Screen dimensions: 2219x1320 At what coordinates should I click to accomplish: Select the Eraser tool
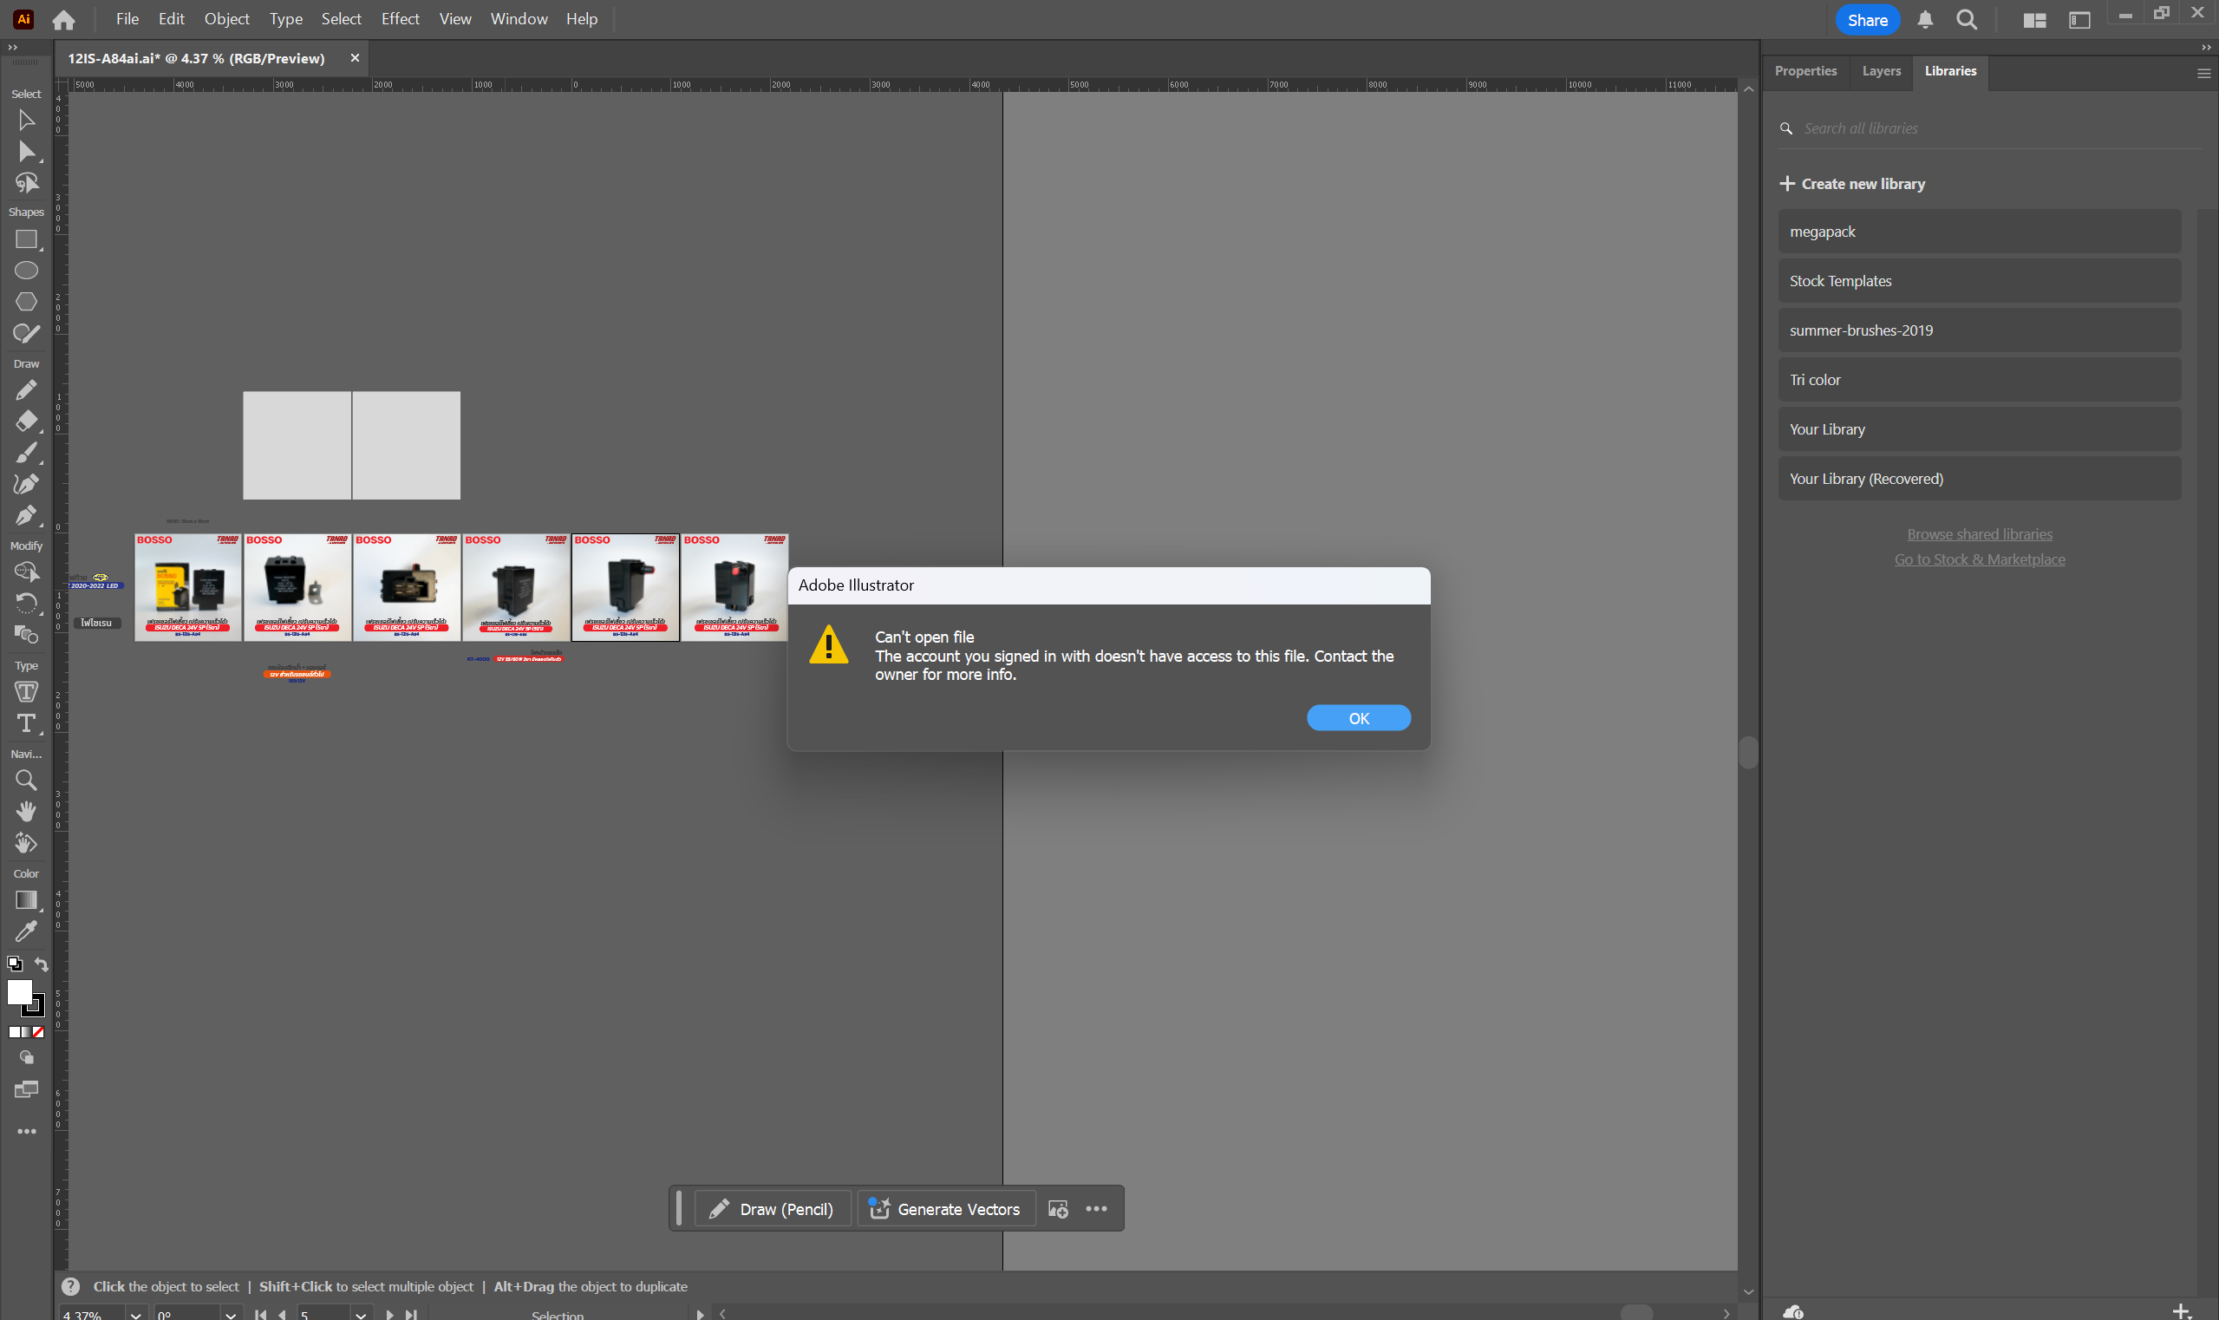click(x=26, y=421)
